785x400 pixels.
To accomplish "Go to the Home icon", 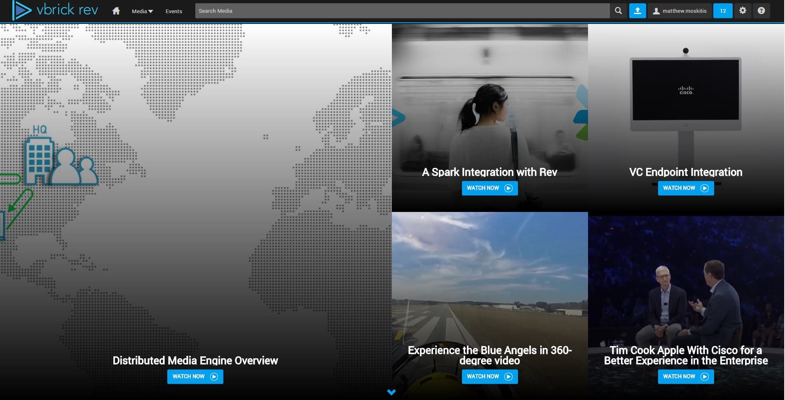I will point(116,11).
